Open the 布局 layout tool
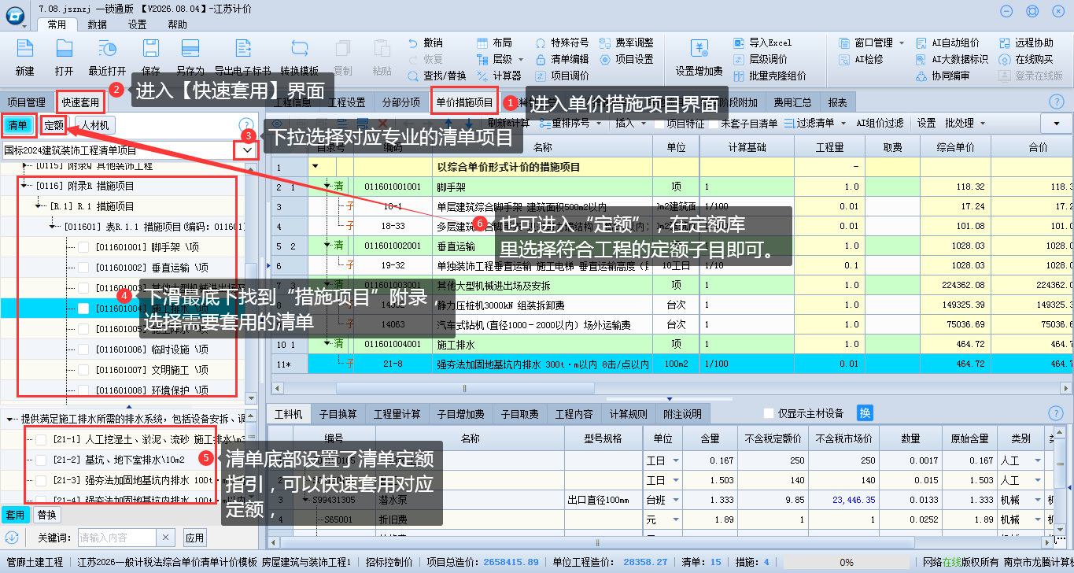The image size is (1074, 573). (x=494, y=43)
